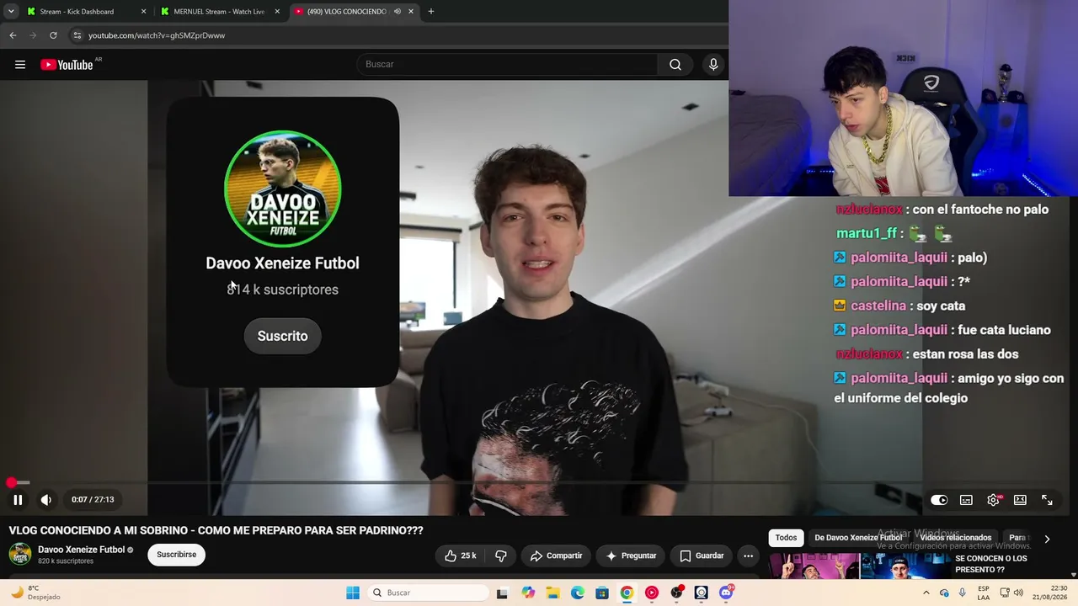Open the SE CONOCEN O LOS PRESENTO video thumbnail
Screen dimensions: 1078x606
(x=859, y=566)
